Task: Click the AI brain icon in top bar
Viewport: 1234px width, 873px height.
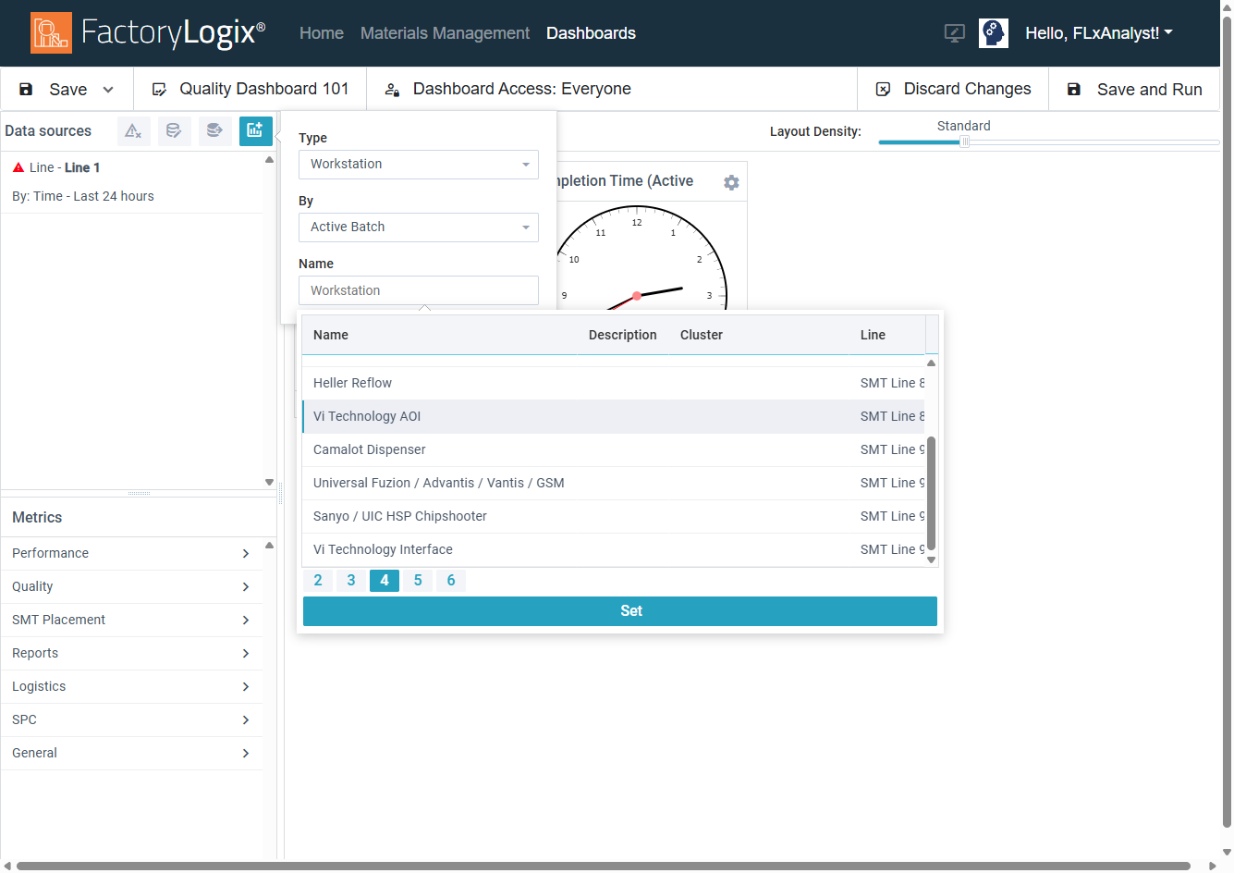Action: (x=993, y=32)
